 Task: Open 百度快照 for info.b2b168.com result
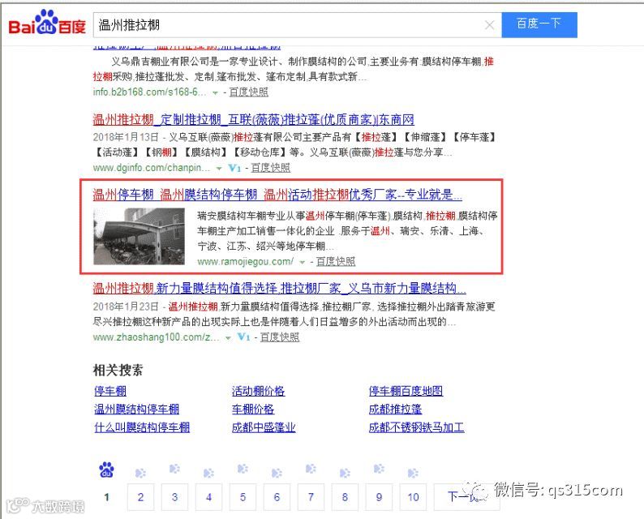pyautogui.click(x=248, y=92)
